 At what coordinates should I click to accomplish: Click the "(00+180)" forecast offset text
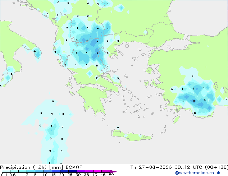pos(216,167)
